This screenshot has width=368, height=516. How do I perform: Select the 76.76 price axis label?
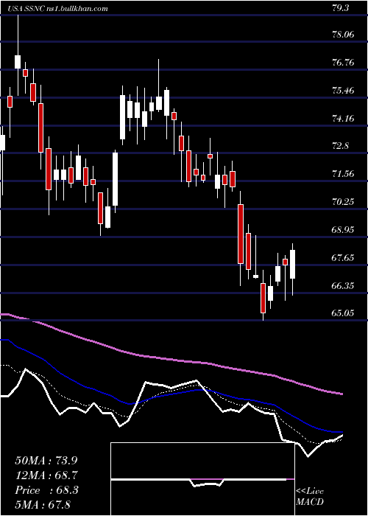click(344, 62)
